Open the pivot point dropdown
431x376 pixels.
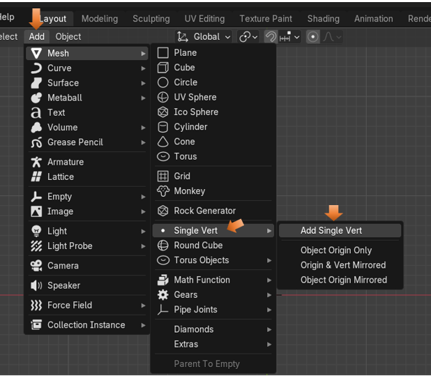248,37
